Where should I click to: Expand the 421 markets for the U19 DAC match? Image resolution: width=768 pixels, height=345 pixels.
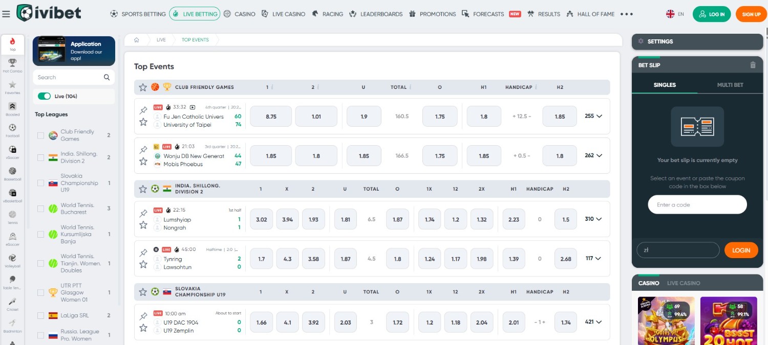click(x=594, y=322)
